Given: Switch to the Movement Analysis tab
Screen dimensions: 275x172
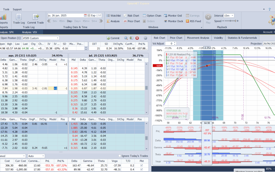Looking at the screenshot, I should click(198, 38).
